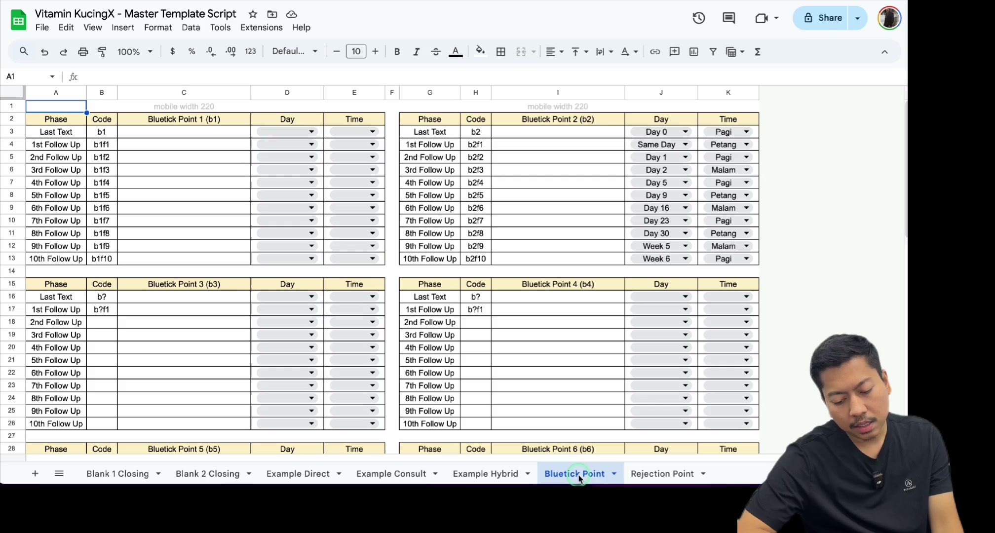Open Day dropdown for b1 Last Text

tap(287, 132)
